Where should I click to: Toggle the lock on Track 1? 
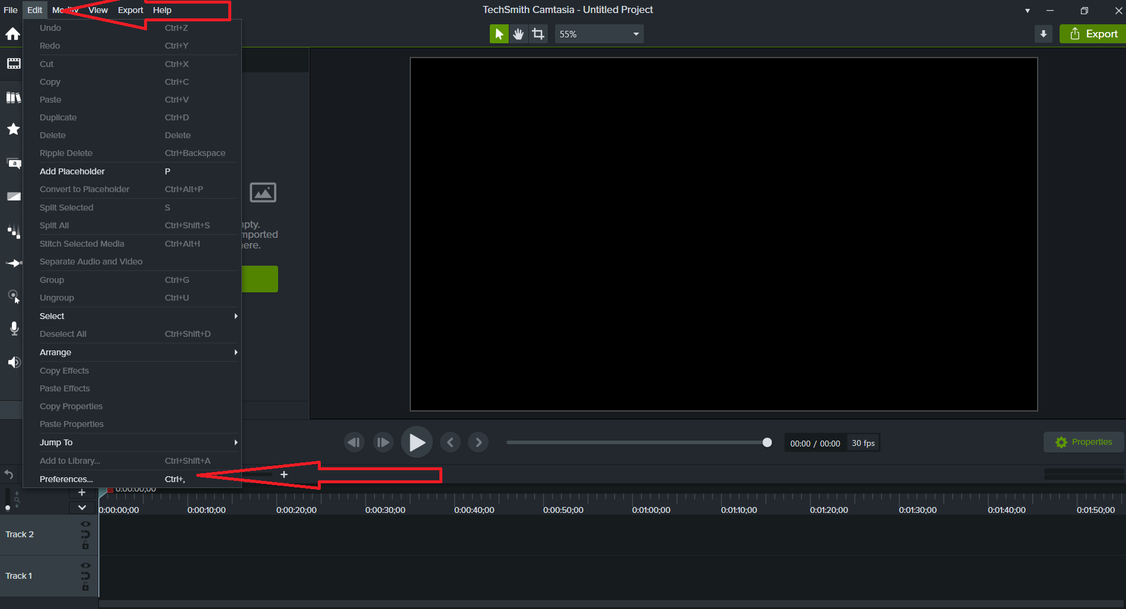tap(85, 587)
